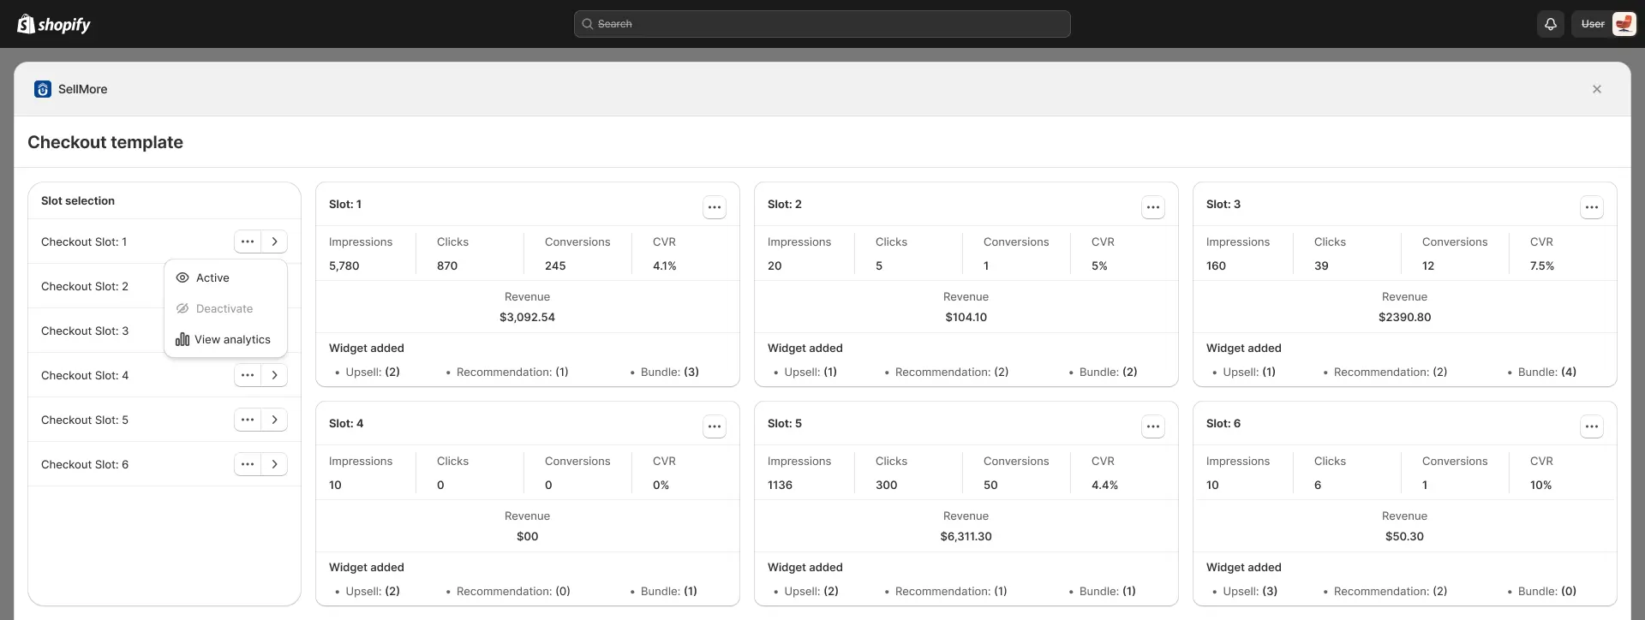Open the more options for Checkout Slot: 5
The height and width of the screenshot is (620, 1645).
point(248,420)
